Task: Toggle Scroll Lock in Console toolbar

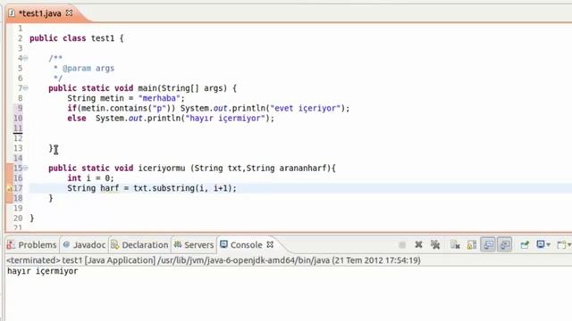Action: pyautogui.click(x=471, y=245)
